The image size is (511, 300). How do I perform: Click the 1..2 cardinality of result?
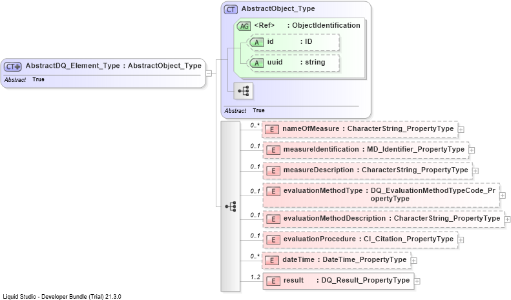(x=256, y=277)
